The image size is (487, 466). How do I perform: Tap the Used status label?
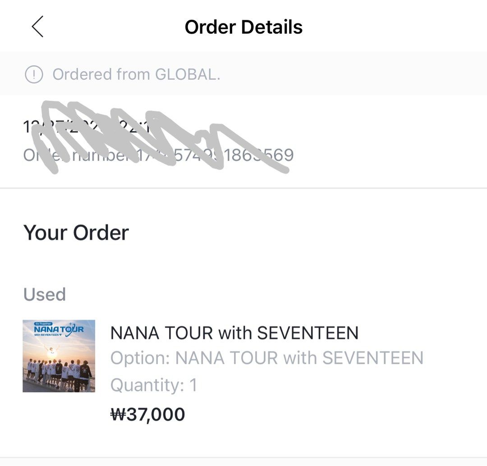click(x=44, y=294)
